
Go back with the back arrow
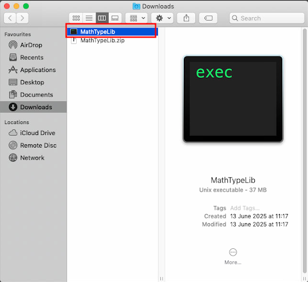click(x=10, y=18)
